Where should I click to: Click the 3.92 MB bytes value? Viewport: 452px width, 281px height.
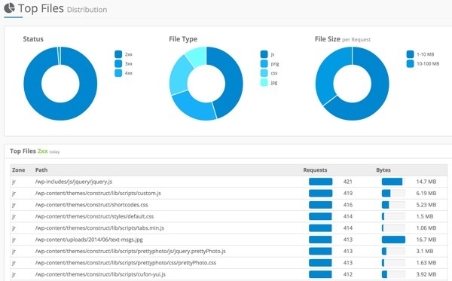[x=426, y=274]
